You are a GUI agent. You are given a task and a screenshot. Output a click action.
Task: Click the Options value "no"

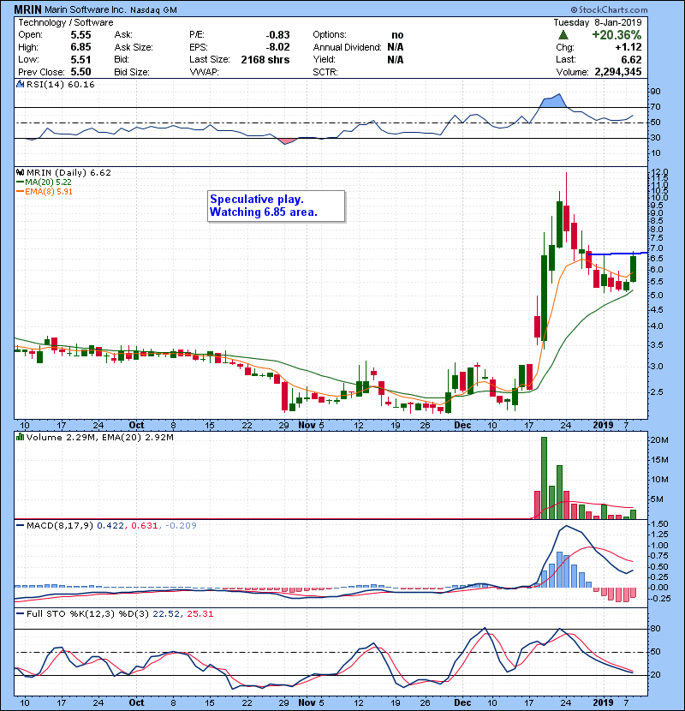pos(397,35)
